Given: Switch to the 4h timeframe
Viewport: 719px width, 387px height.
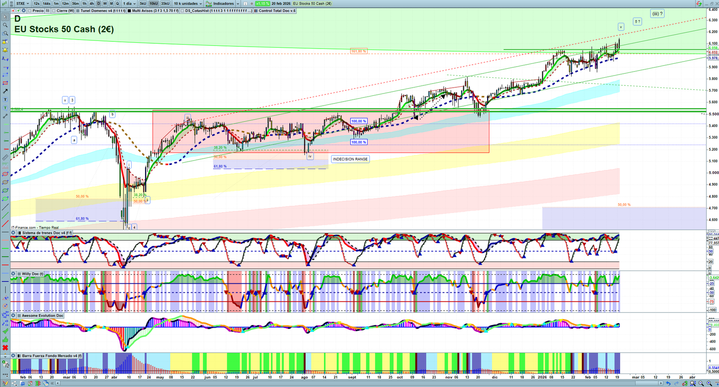Looking at the screenshot, I should 92,4.
